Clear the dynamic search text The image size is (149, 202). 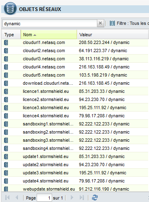coord(101,23)
